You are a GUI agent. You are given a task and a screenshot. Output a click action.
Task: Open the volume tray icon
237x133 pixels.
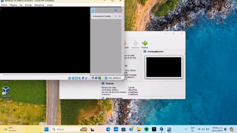203,129
